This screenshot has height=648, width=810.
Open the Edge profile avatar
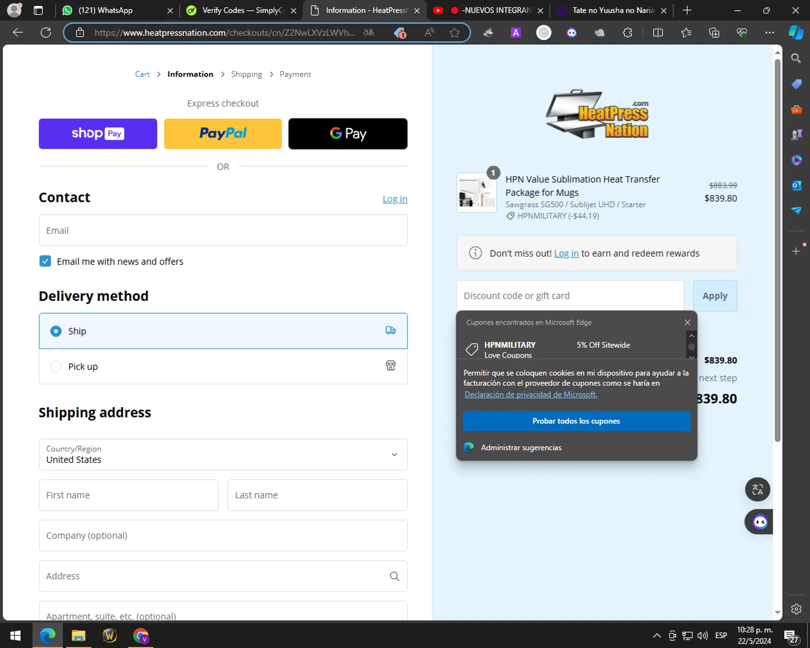coord(15,10)
